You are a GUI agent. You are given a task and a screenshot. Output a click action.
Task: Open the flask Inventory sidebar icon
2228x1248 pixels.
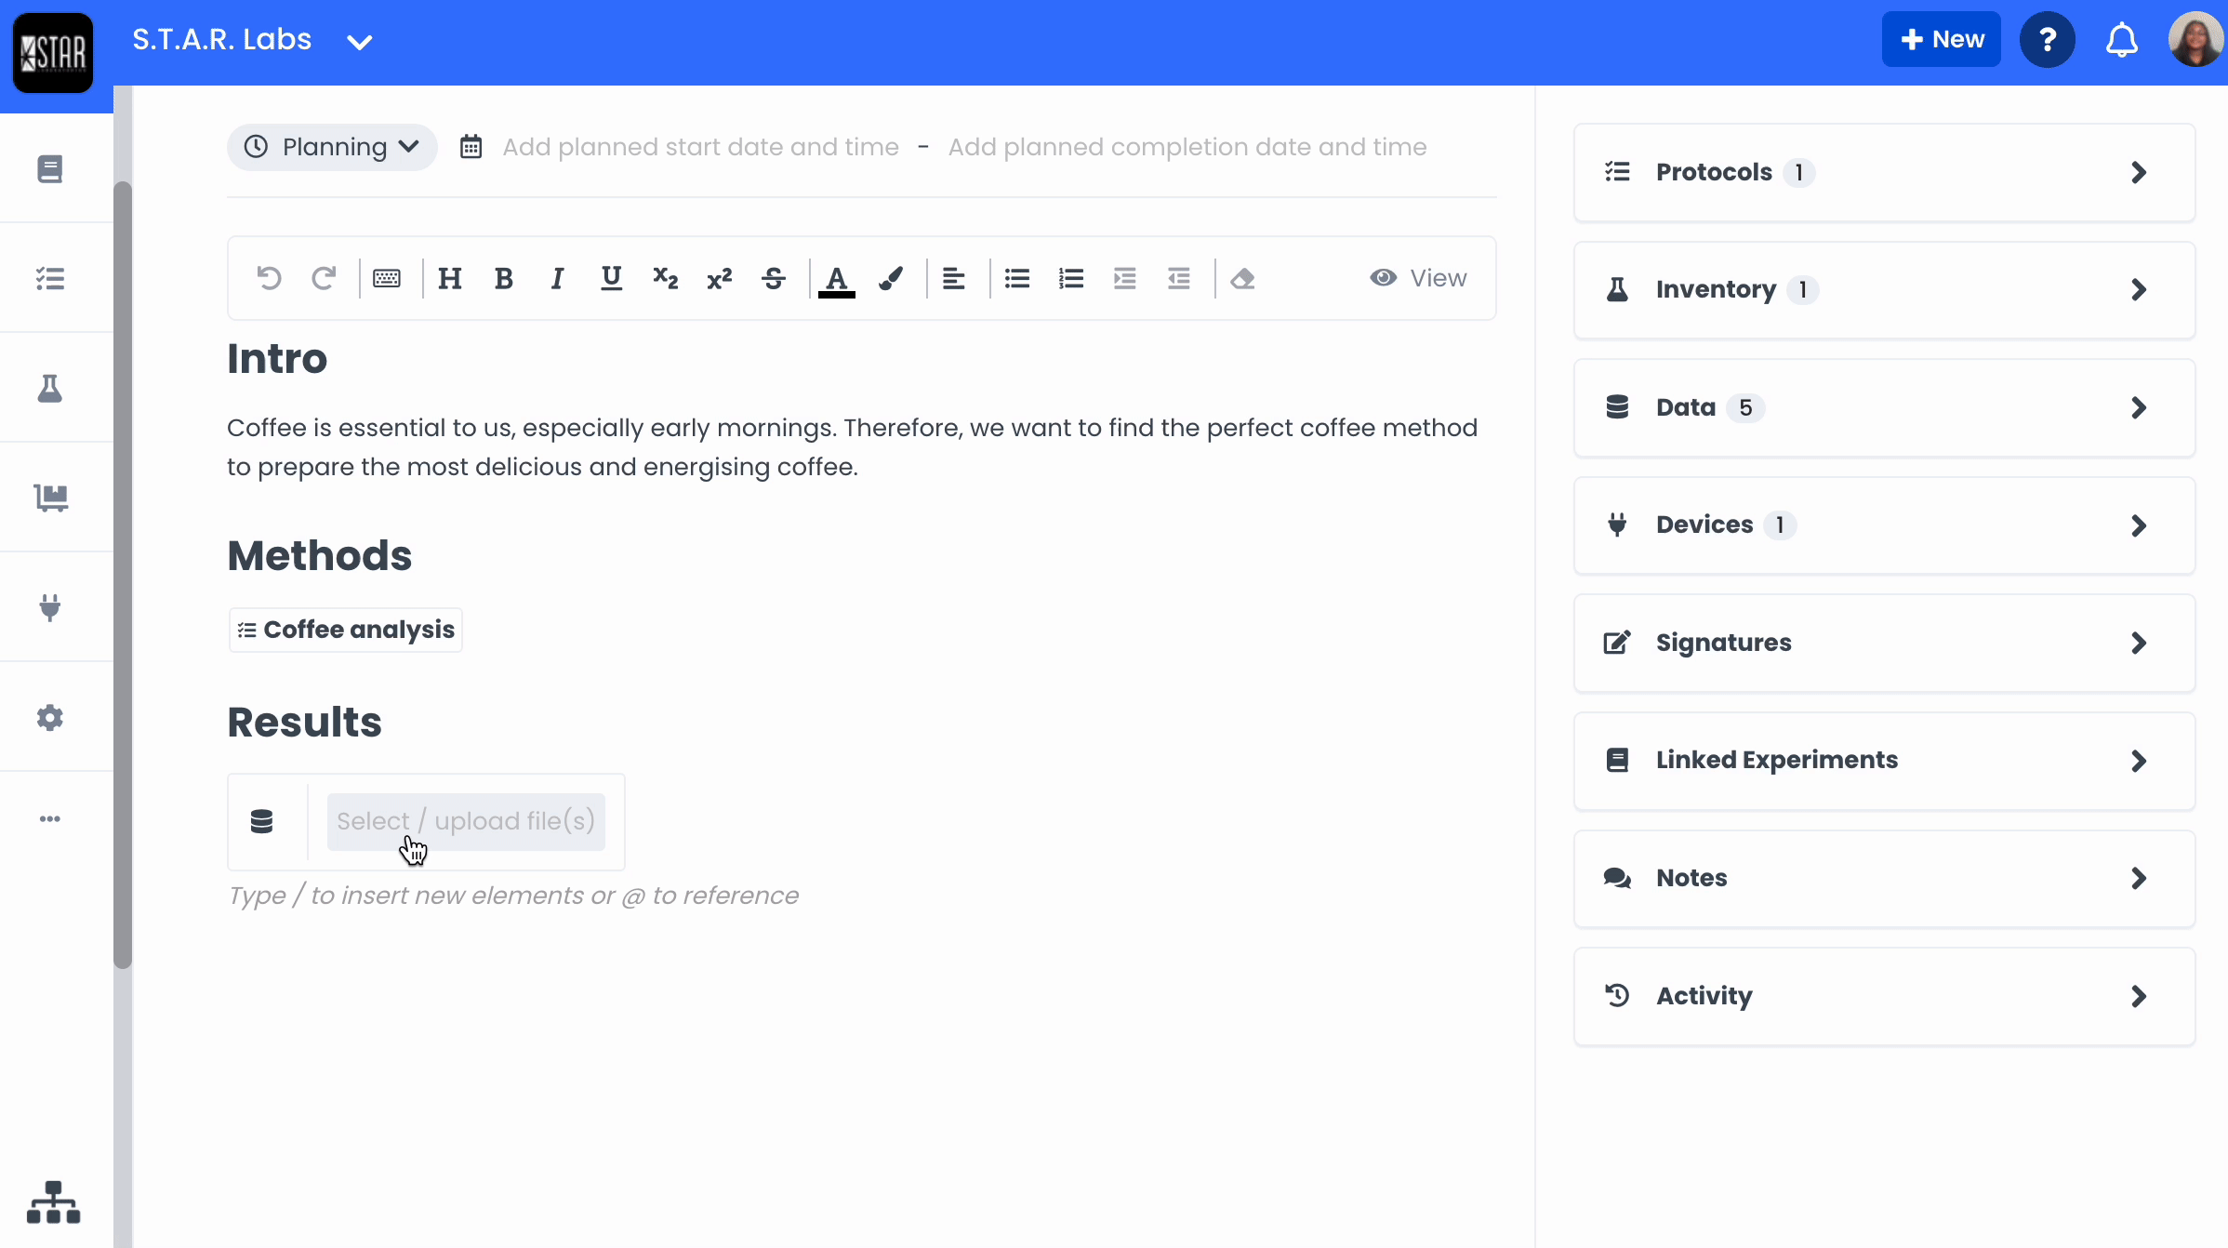pyautogui.click(x=50, y=389)
